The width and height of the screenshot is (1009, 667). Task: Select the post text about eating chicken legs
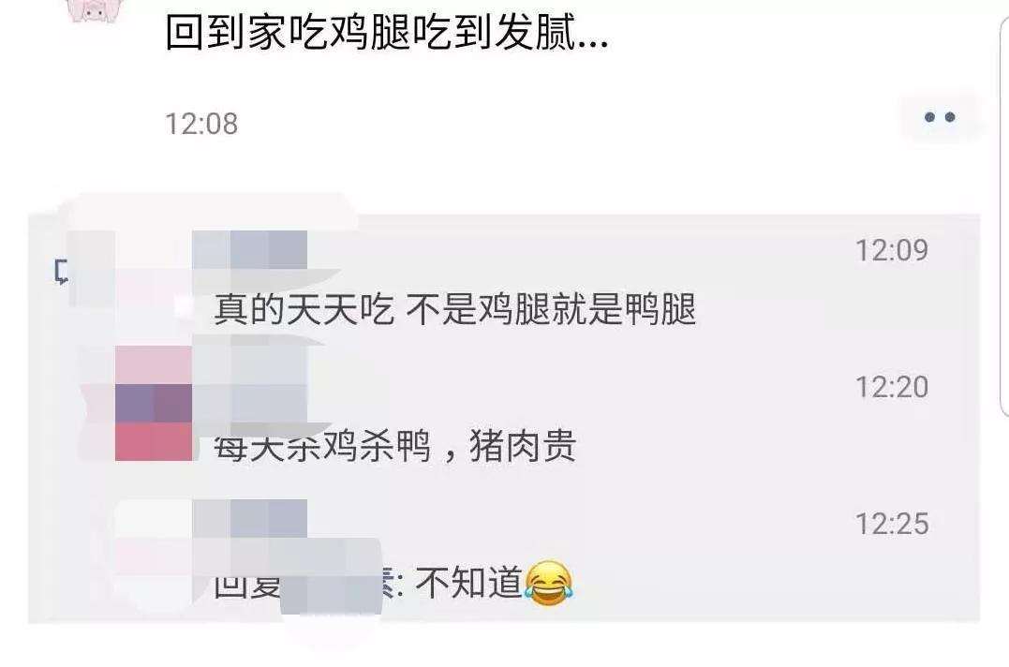(386, 32)
